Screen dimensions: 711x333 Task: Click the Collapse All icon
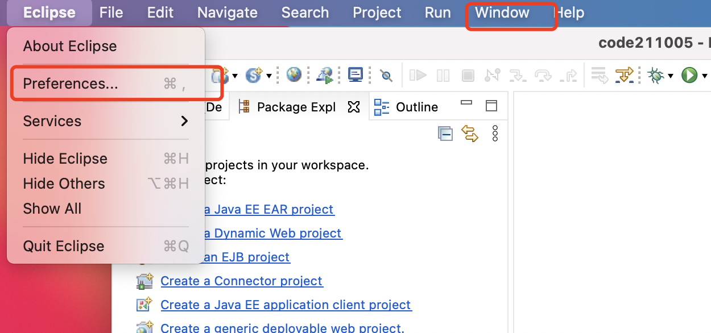click(x=445, y=134)
